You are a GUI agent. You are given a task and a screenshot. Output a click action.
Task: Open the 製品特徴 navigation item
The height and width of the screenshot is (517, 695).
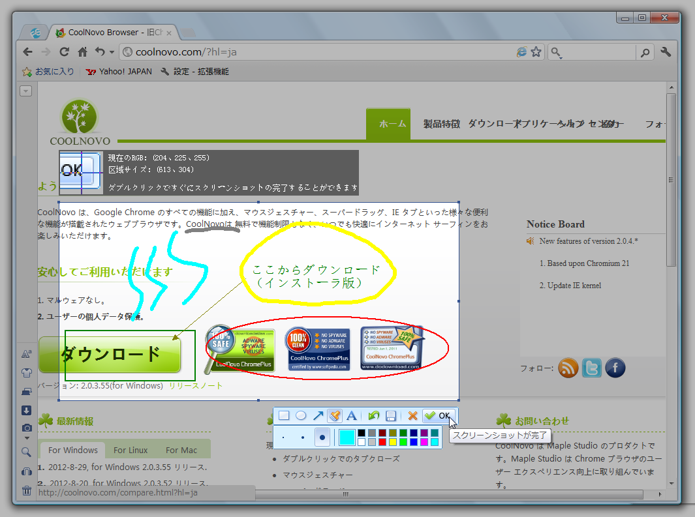pyautogui.click(x=441, y=124)
